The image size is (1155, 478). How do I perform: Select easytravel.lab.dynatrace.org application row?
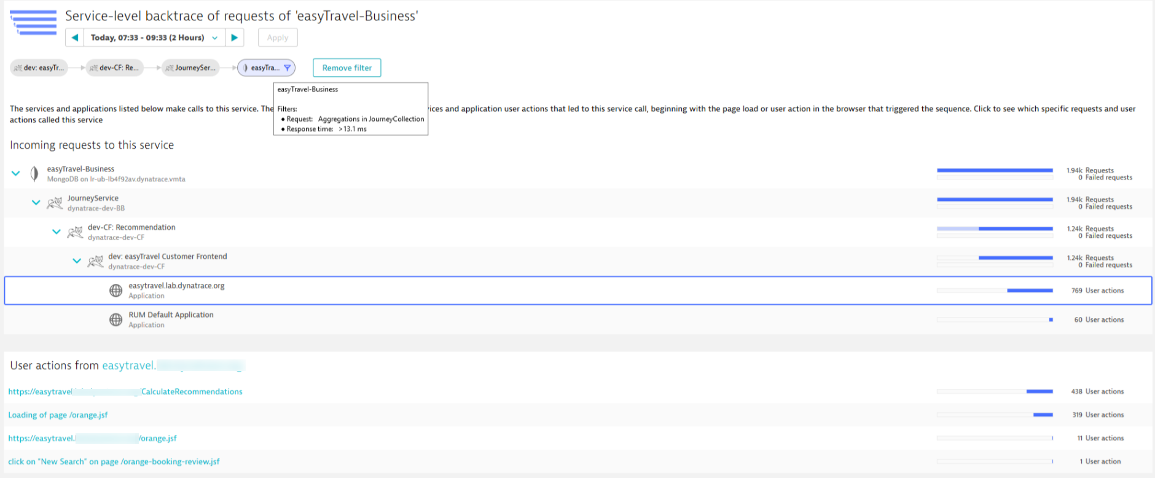coord(577,291)
